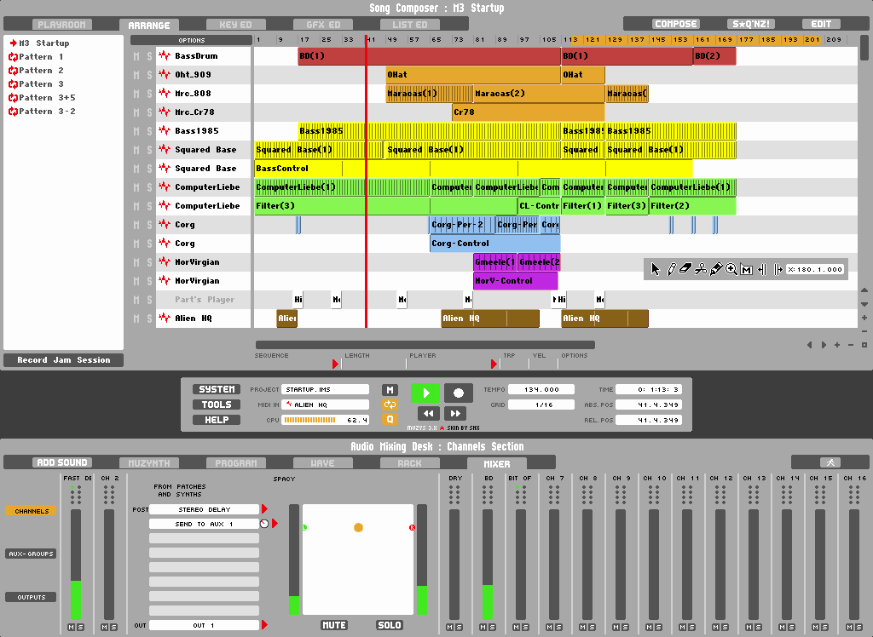Select the scissors cut tool

tap(701, 269)
